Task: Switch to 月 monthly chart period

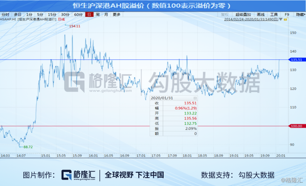Action: 106,15
